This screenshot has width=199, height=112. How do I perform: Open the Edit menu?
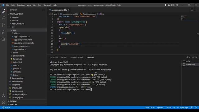(x=13, y=5)
